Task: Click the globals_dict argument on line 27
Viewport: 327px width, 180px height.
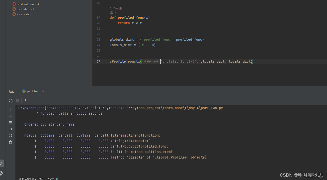Action: [213, 62]
